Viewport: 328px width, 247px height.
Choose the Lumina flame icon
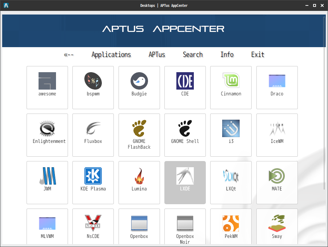[139, 176]
